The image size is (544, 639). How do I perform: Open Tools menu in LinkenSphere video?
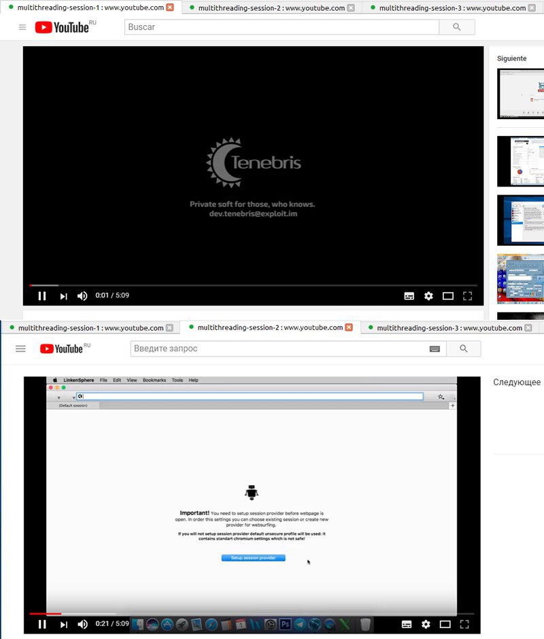[x=177, y=380]
